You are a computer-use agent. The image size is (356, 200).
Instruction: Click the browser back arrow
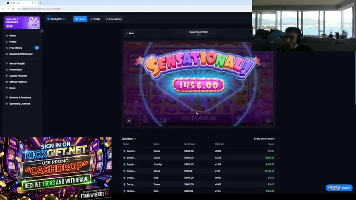[3, 9]
